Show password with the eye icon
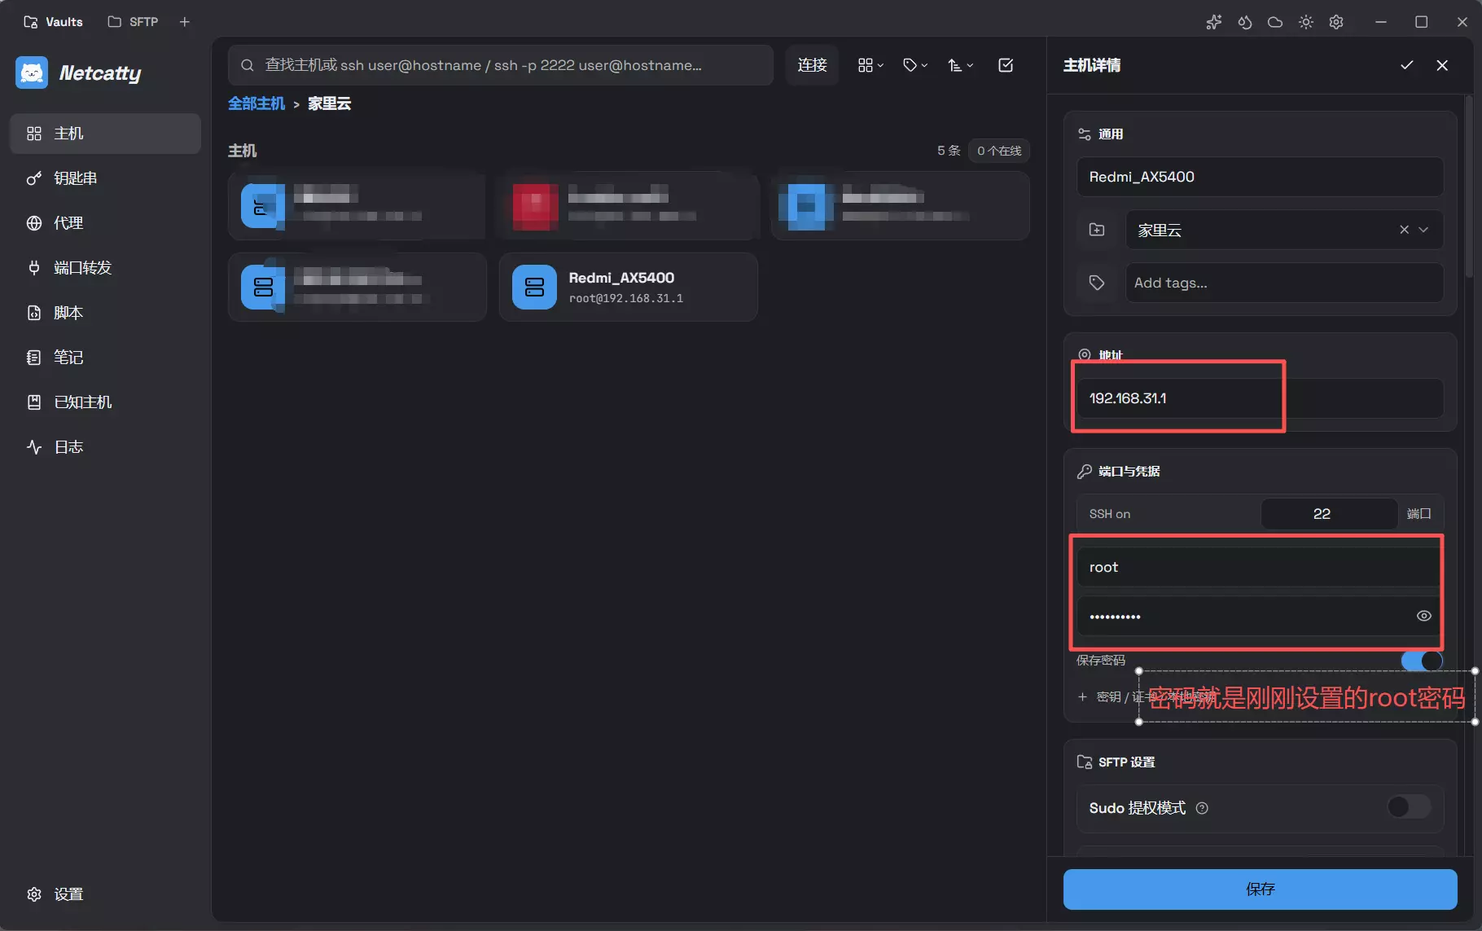The image size is (1482, 931). [1423, 616]
